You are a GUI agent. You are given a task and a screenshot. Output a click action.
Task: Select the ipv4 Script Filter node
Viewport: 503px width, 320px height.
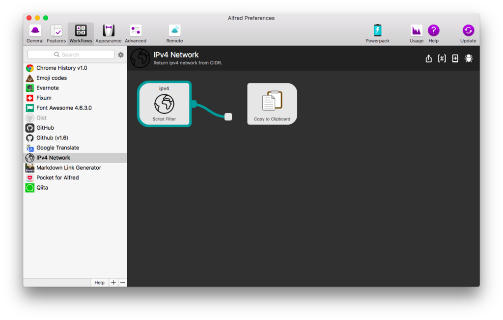(x=164, y=104)
